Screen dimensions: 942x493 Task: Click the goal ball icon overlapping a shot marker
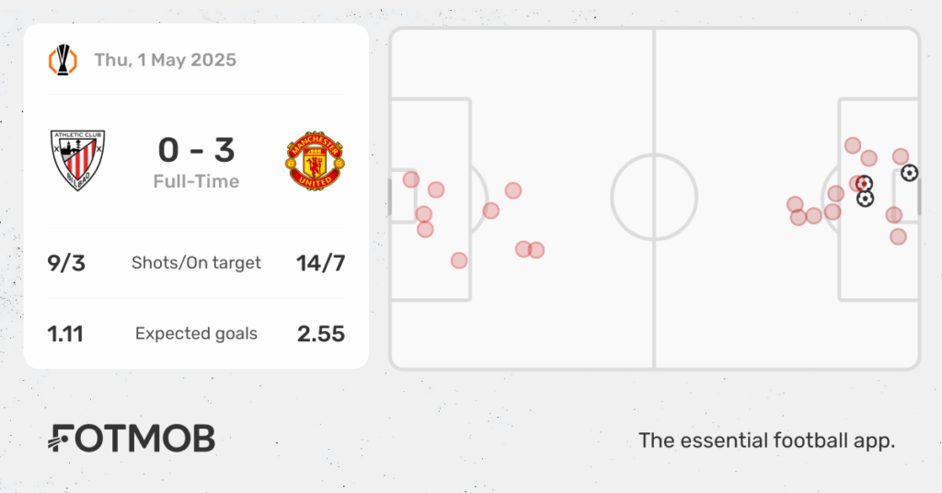864,182
